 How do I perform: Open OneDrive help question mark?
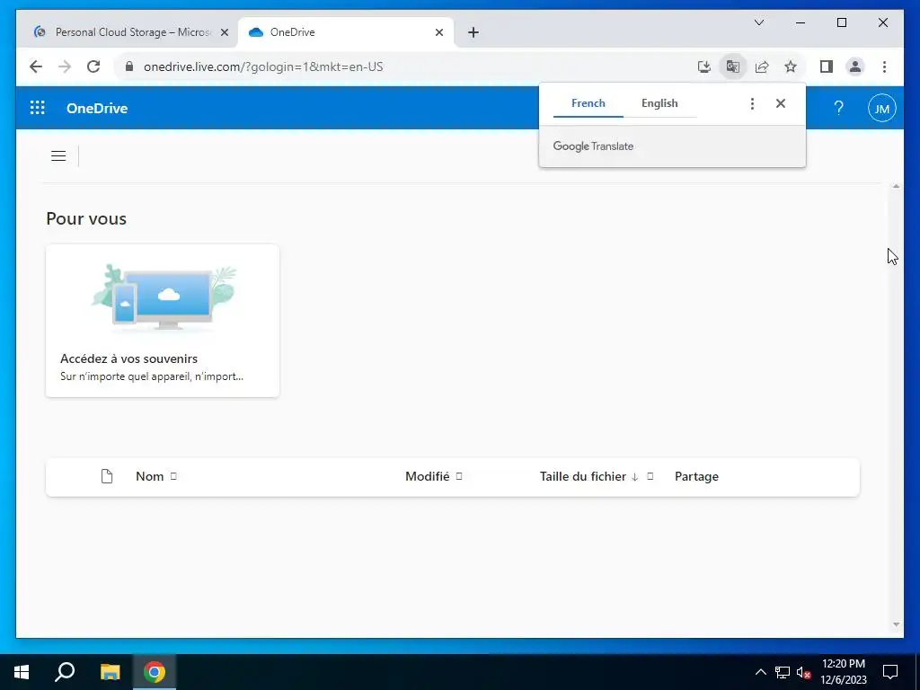pyautogui.click(x=838, y=108)
